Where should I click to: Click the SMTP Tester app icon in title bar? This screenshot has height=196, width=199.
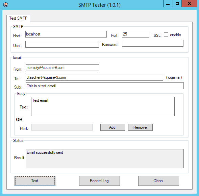(x=6, y=5)
